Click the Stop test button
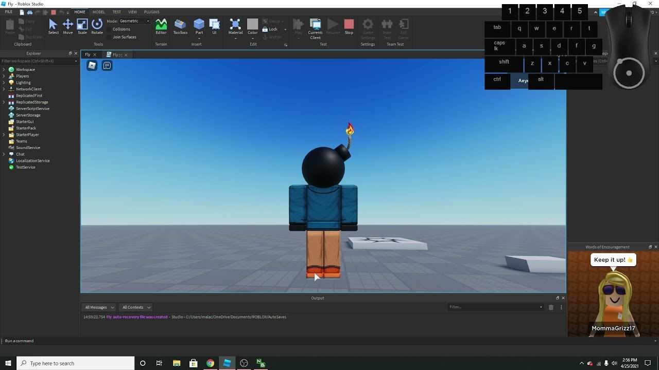The image size is (659, 370). tap(349, 27)
